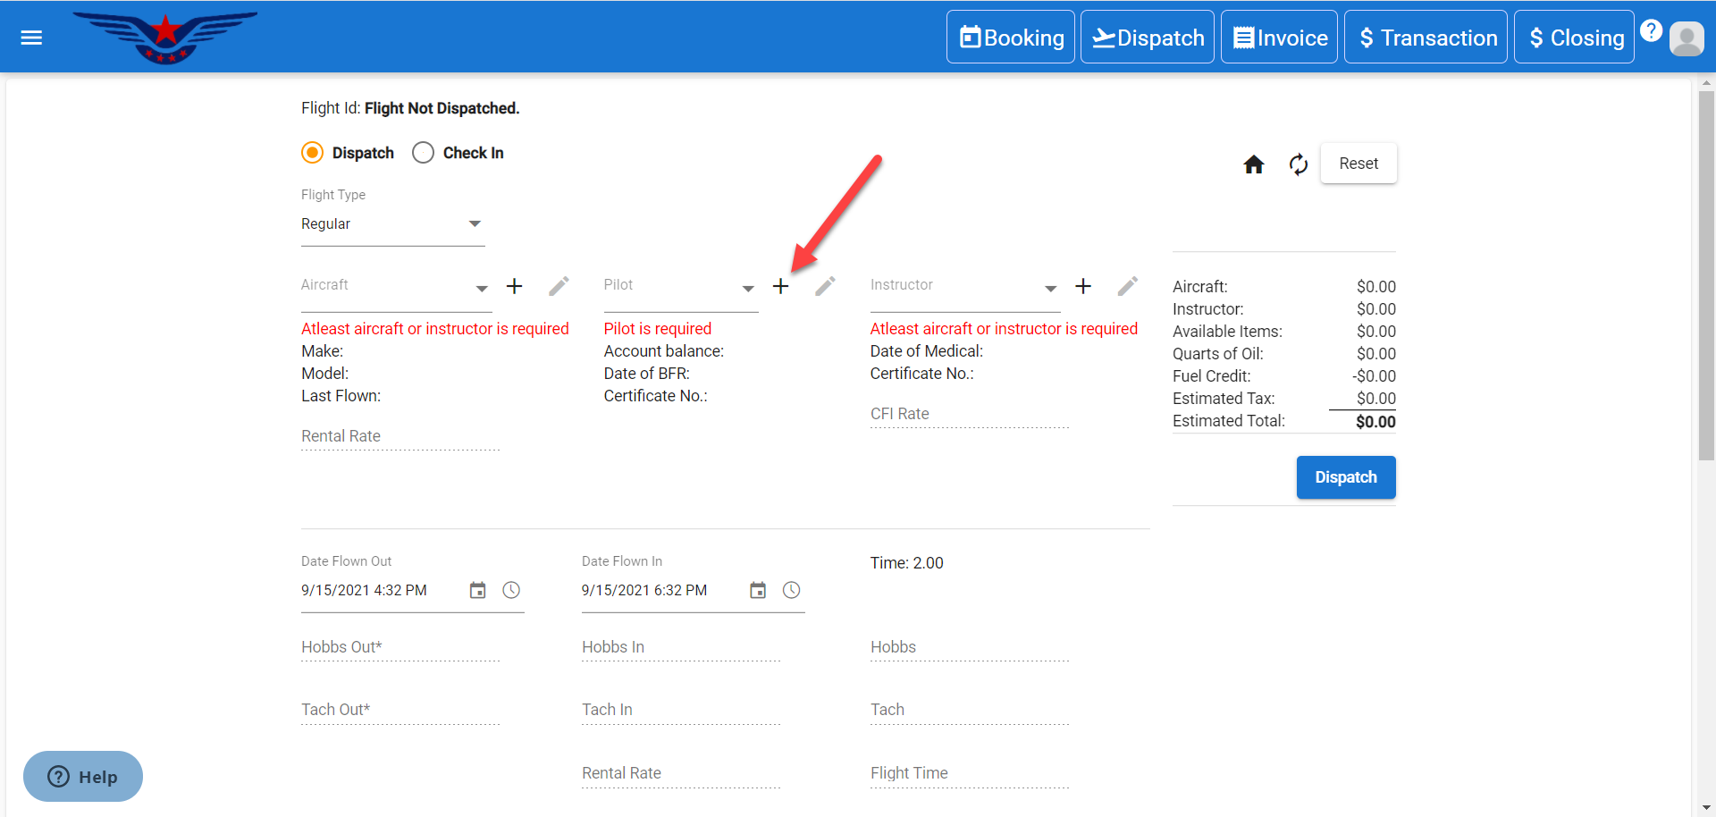Switch to the Invoice section
Image resolution: width=1716 pixels, height=817 pixels.
(x=1279, y=38)
